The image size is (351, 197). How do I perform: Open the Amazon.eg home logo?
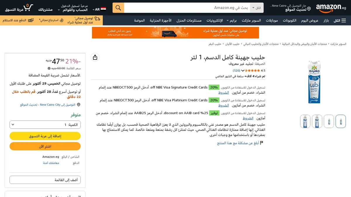click(x=331, y=8)
